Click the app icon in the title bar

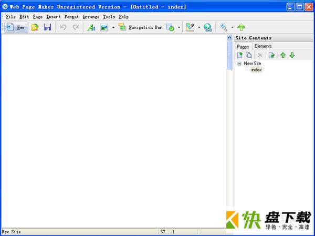point(5,7)
